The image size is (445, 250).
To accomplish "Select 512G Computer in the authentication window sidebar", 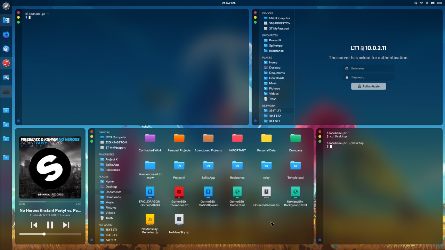I will click(277, 18).
